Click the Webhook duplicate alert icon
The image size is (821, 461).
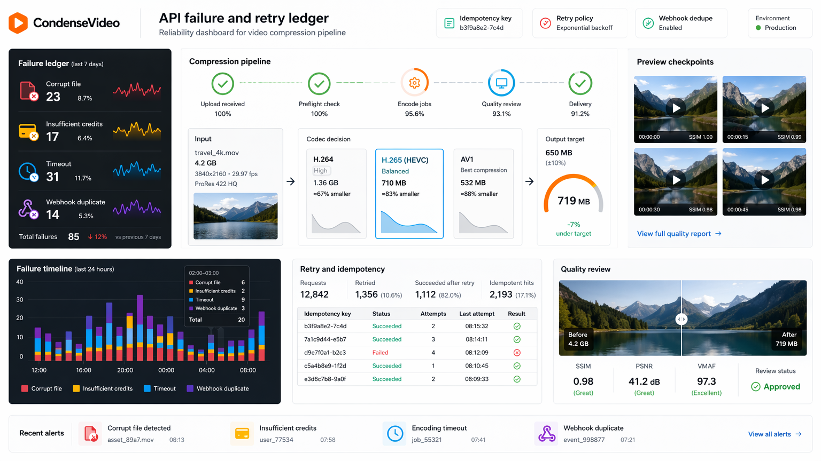[546, 434]
